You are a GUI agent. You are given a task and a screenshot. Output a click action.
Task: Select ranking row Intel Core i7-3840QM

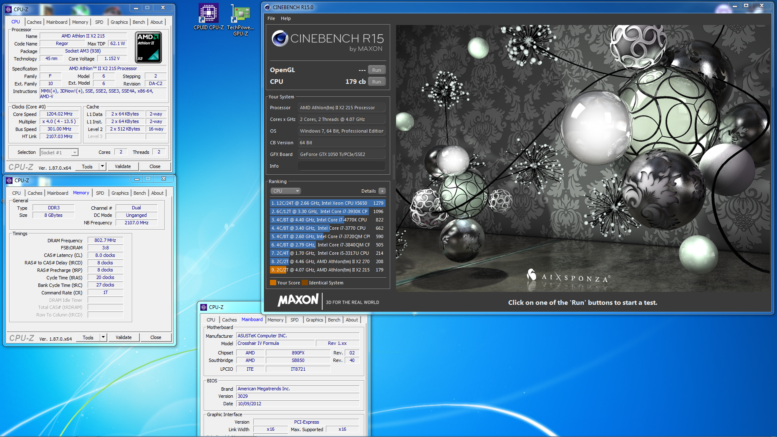pyautogui.click(x=328, y=245)
